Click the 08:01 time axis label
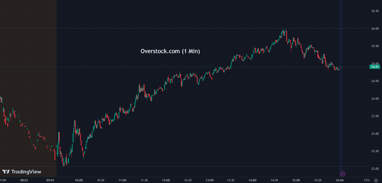The width and height of the screenshot is (382, 183). tap(24, 180)
